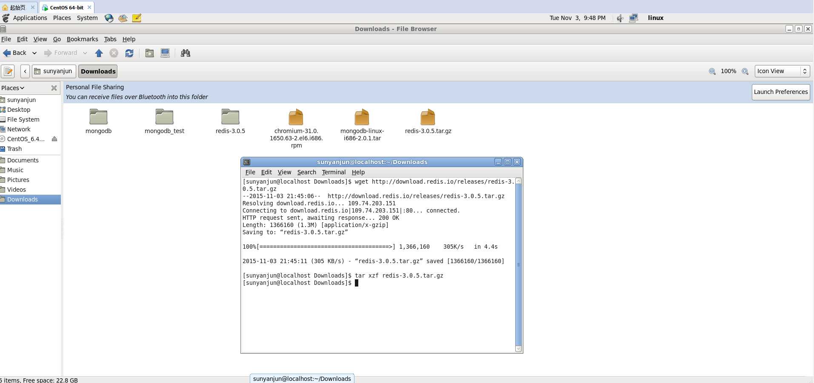Open the Search menu in terminal window

point(306,172)
